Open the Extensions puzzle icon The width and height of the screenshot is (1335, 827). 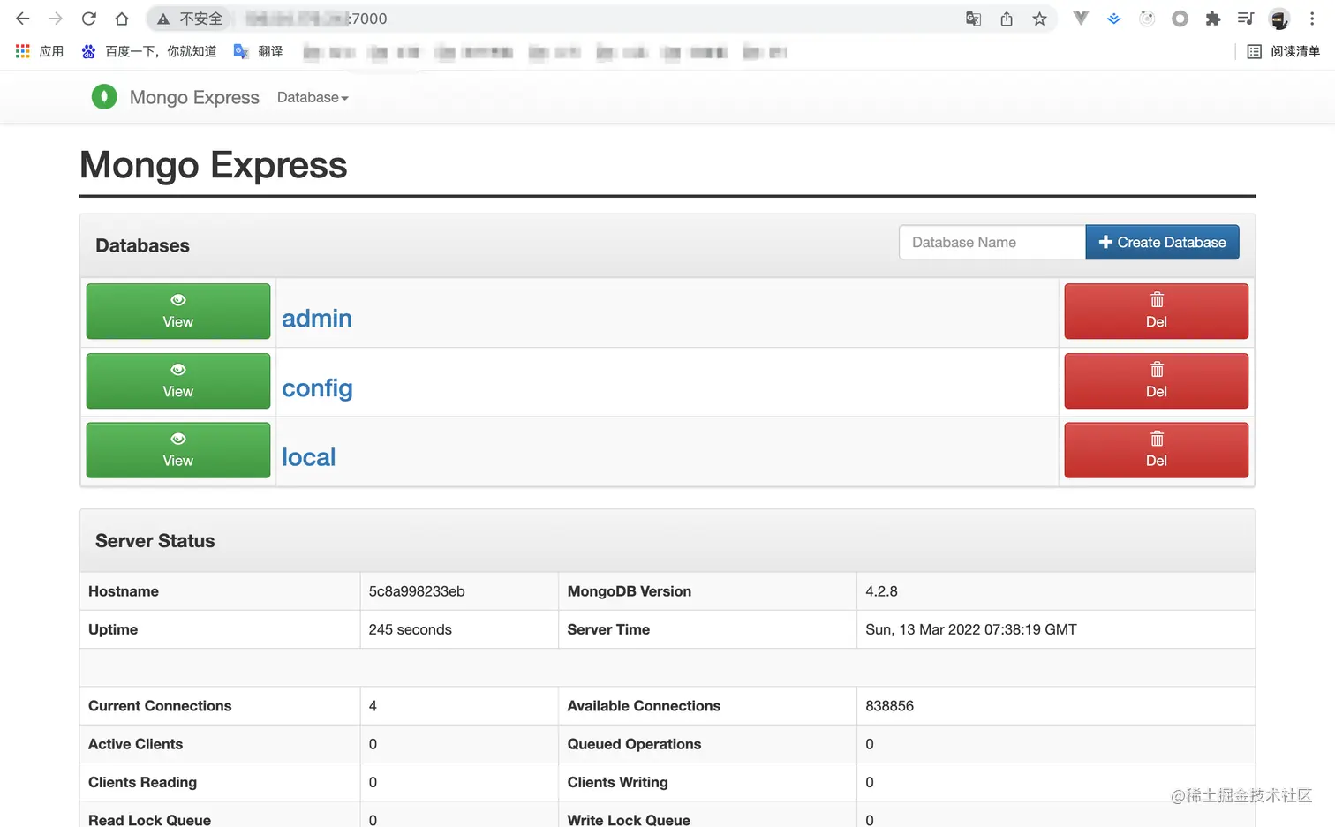(x=1213, y=19)
